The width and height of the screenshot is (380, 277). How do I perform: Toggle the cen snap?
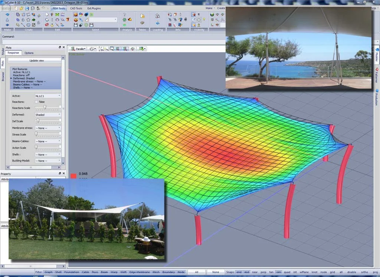(x=279, y=272)
